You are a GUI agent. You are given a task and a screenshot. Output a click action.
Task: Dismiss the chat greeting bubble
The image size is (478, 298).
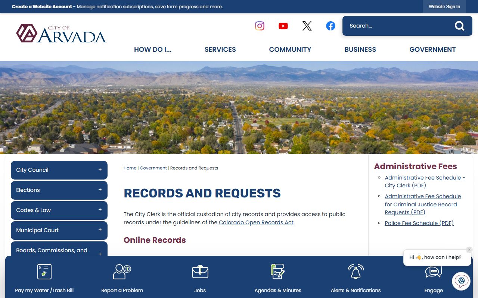(x=469, y=250)
